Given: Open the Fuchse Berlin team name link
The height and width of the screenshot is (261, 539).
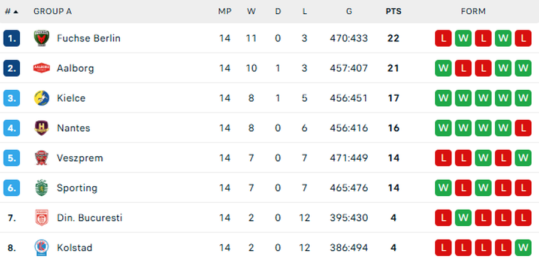Looking at the screenshot, I should (89, 38).
